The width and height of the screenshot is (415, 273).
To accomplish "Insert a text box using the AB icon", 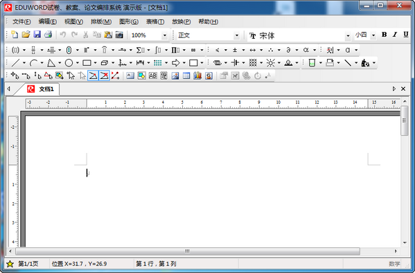I will pyautogui.click(x=152, y=76).
